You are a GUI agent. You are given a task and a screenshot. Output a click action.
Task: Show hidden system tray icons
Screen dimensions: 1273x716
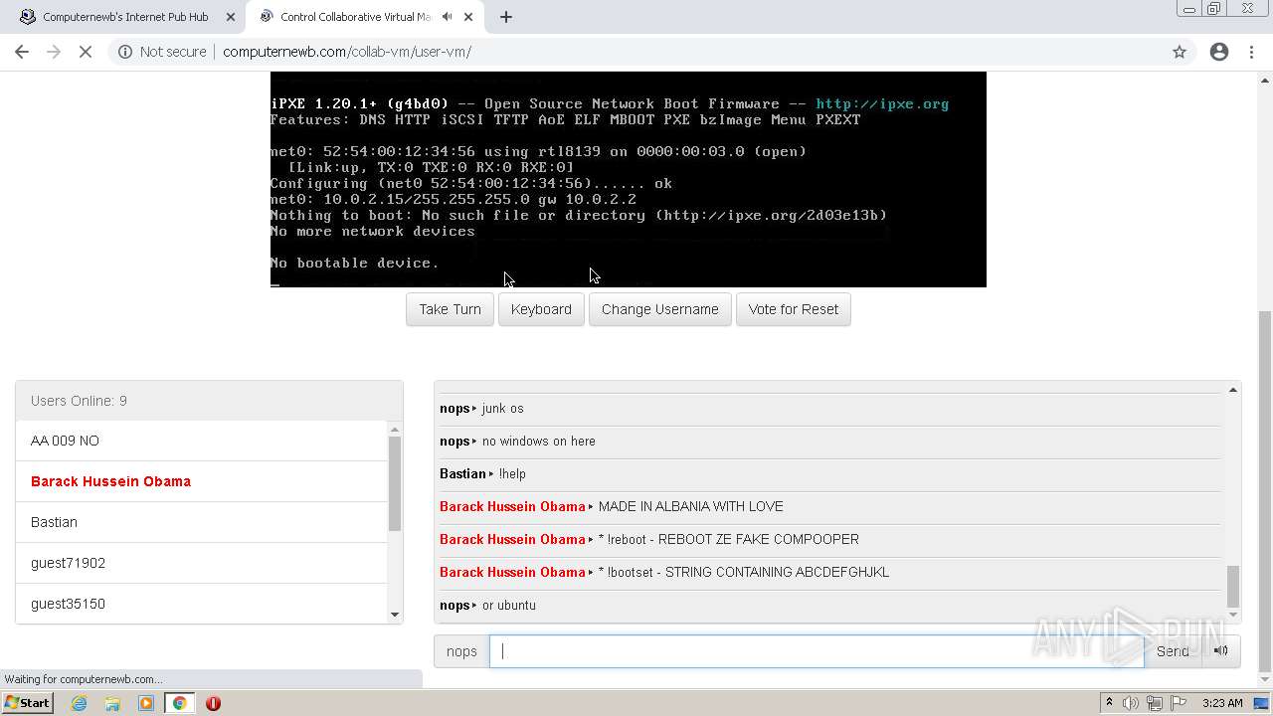click(x=1109, y=703)
